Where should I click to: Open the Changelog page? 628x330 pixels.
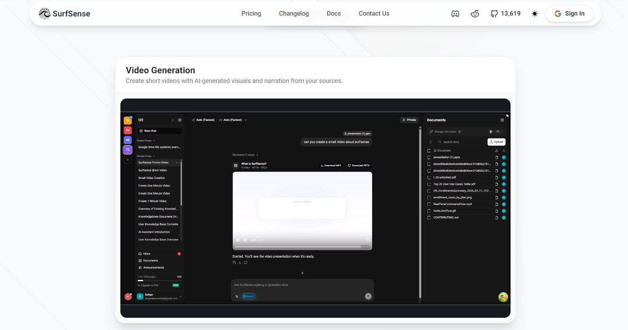point(294,13)
